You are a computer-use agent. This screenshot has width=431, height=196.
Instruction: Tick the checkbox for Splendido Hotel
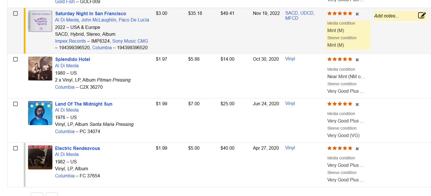(15, 59)
